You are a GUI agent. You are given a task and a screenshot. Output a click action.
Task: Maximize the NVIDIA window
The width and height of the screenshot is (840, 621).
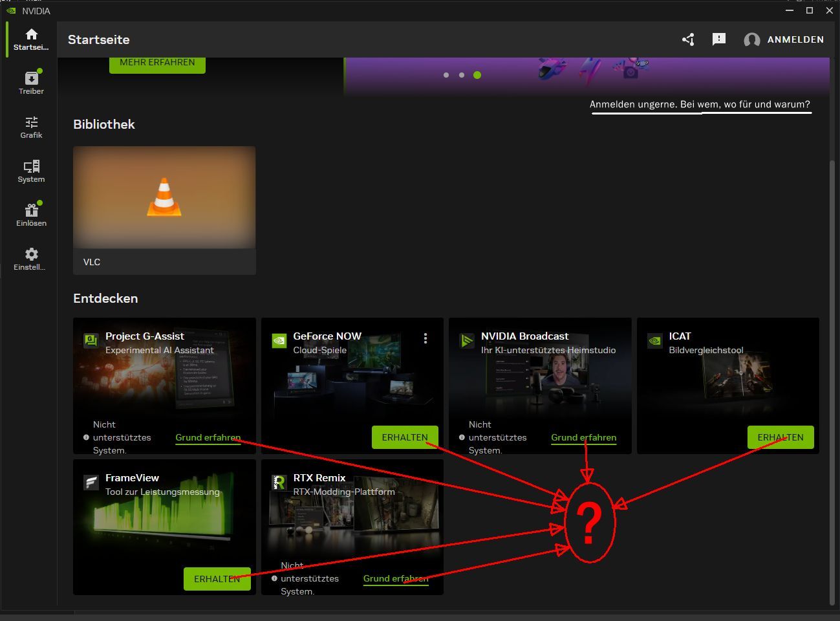[809, 10]
